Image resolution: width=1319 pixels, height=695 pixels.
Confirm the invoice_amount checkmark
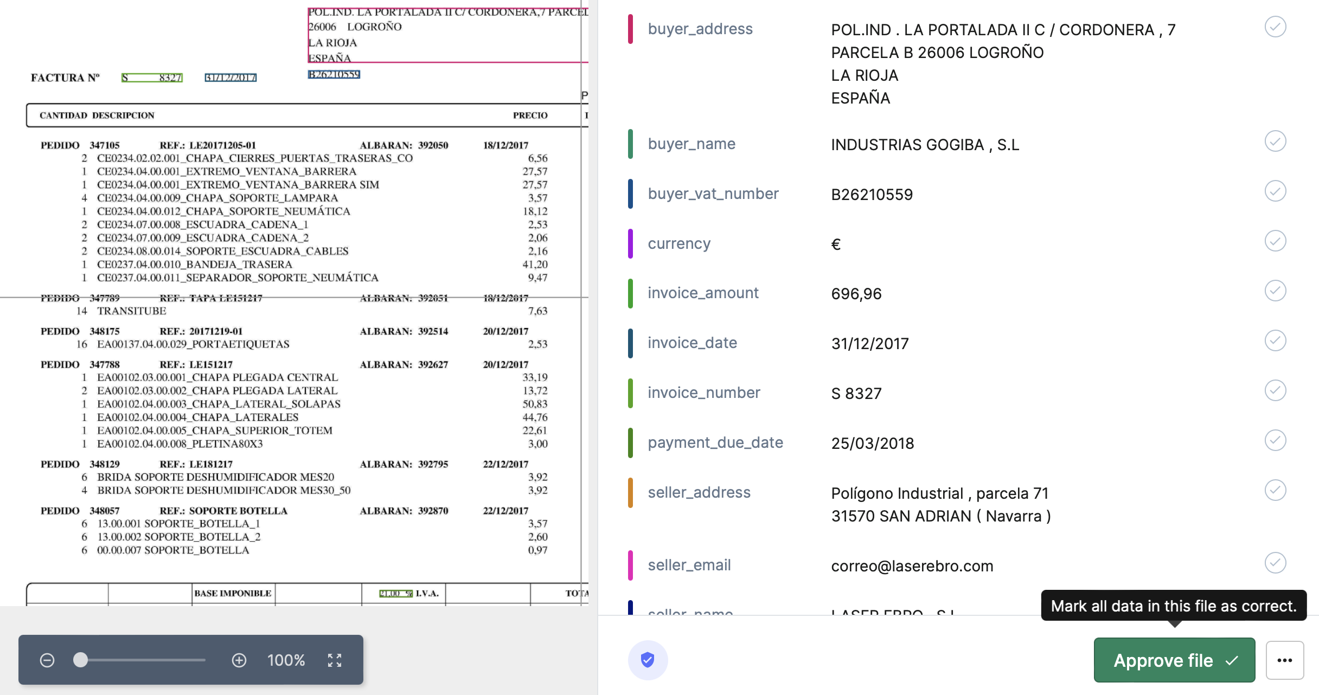(x=1275, y=291)
